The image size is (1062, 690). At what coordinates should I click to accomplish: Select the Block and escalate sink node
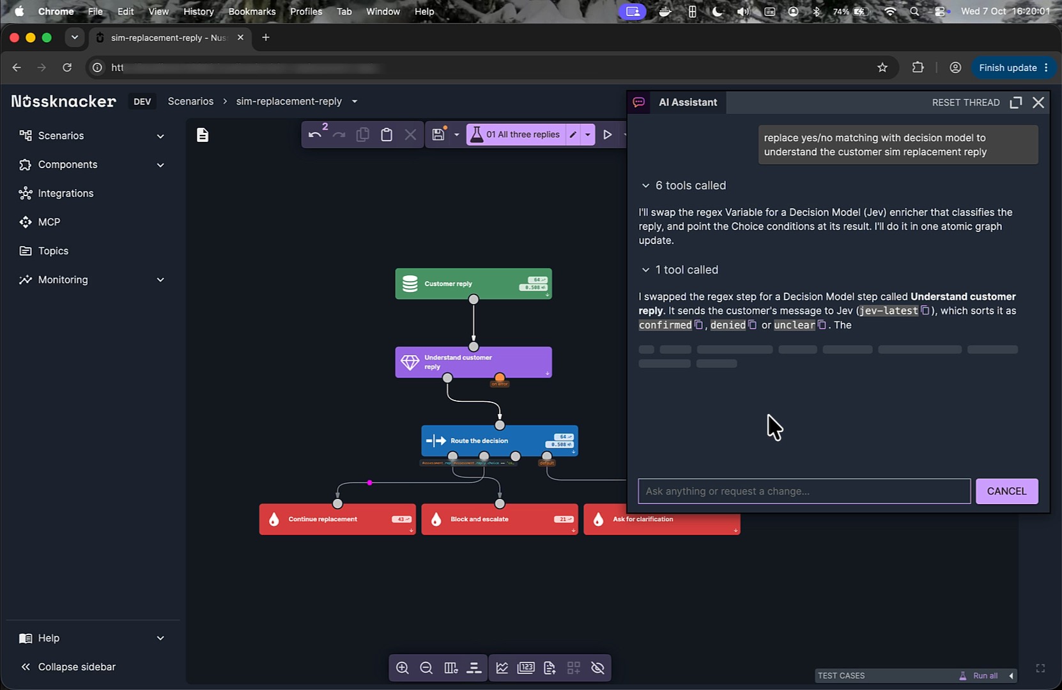click(500, 519)
